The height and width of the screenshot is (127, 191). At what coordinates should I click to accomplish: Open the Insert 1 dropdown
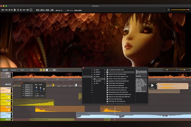29,85
